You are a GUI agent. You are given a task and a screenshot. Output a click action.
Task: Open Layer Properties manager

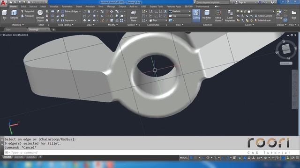230,15
